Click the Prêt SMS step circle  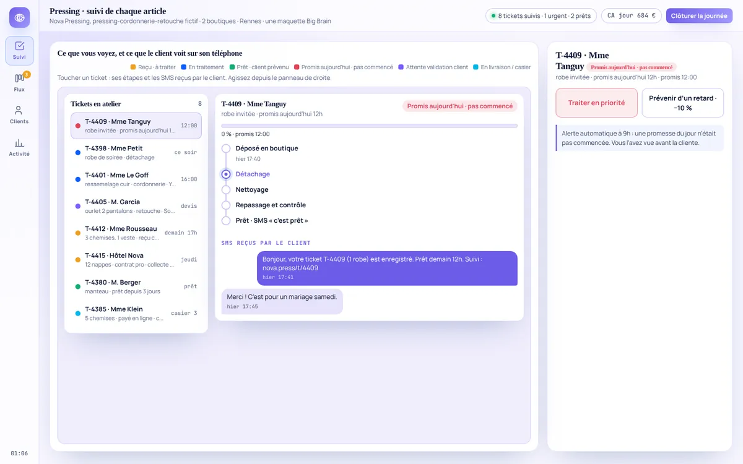coord(226,221)
